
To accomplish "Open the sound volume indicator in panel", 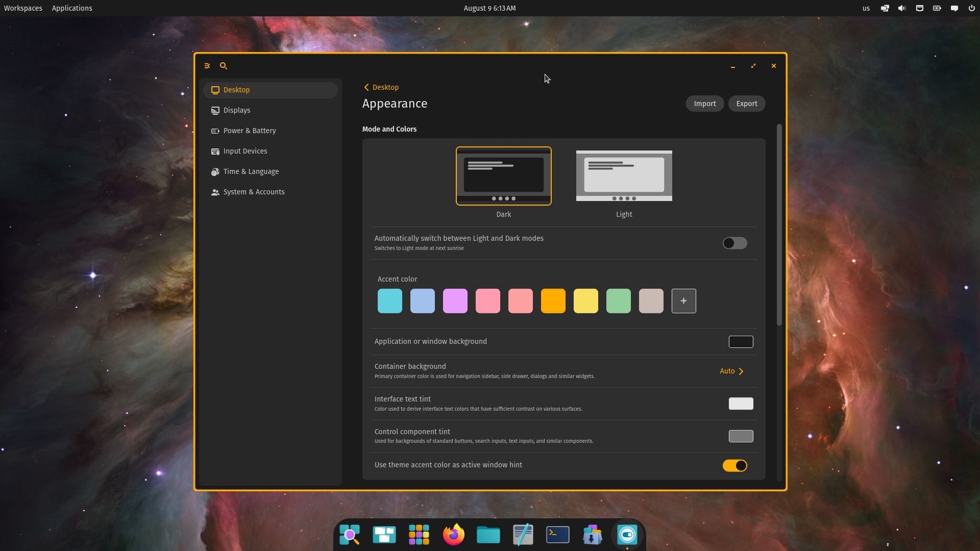I will (x=902, y=8).
